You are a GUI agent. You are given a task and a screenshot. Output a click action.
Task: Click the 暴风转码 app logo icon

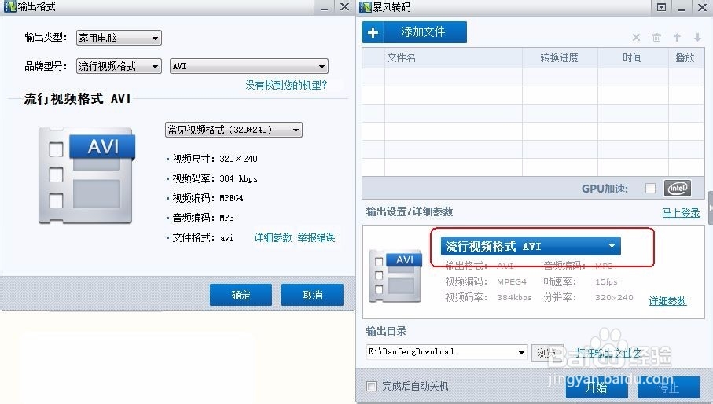(x=366, y=7)
